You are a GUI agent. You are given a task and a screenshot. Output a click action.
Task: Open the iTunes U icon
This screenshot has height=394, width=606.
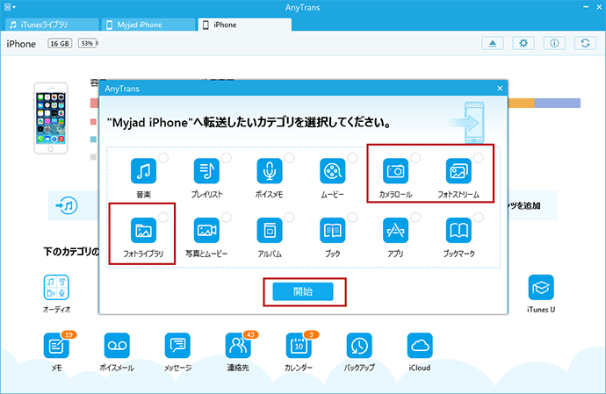(x=541, y=288)
